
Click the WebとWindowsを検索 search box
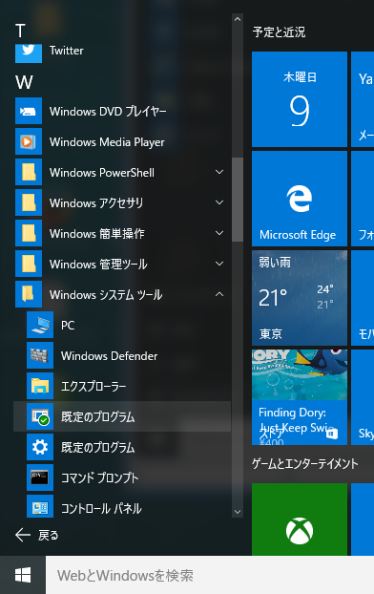210,575
